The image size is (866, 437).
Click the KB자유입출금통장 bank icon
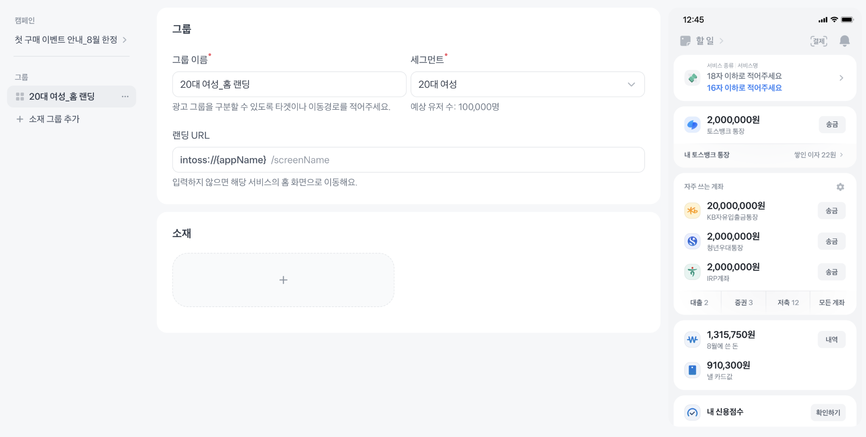pyautogui.click(x=692, y=211)
